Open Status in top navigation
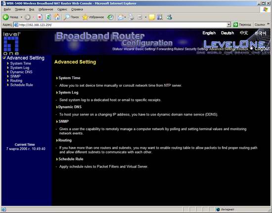Image resolution: width=272 pixels, height=213 pixels. [117, 49]
